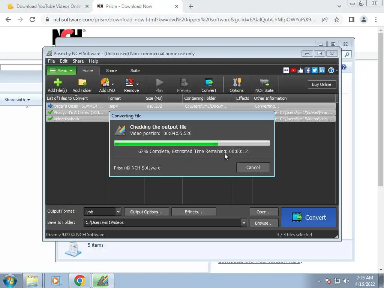Click the Flickr share icon
This screenshot has width=384, height=288.
pos(286,70)
